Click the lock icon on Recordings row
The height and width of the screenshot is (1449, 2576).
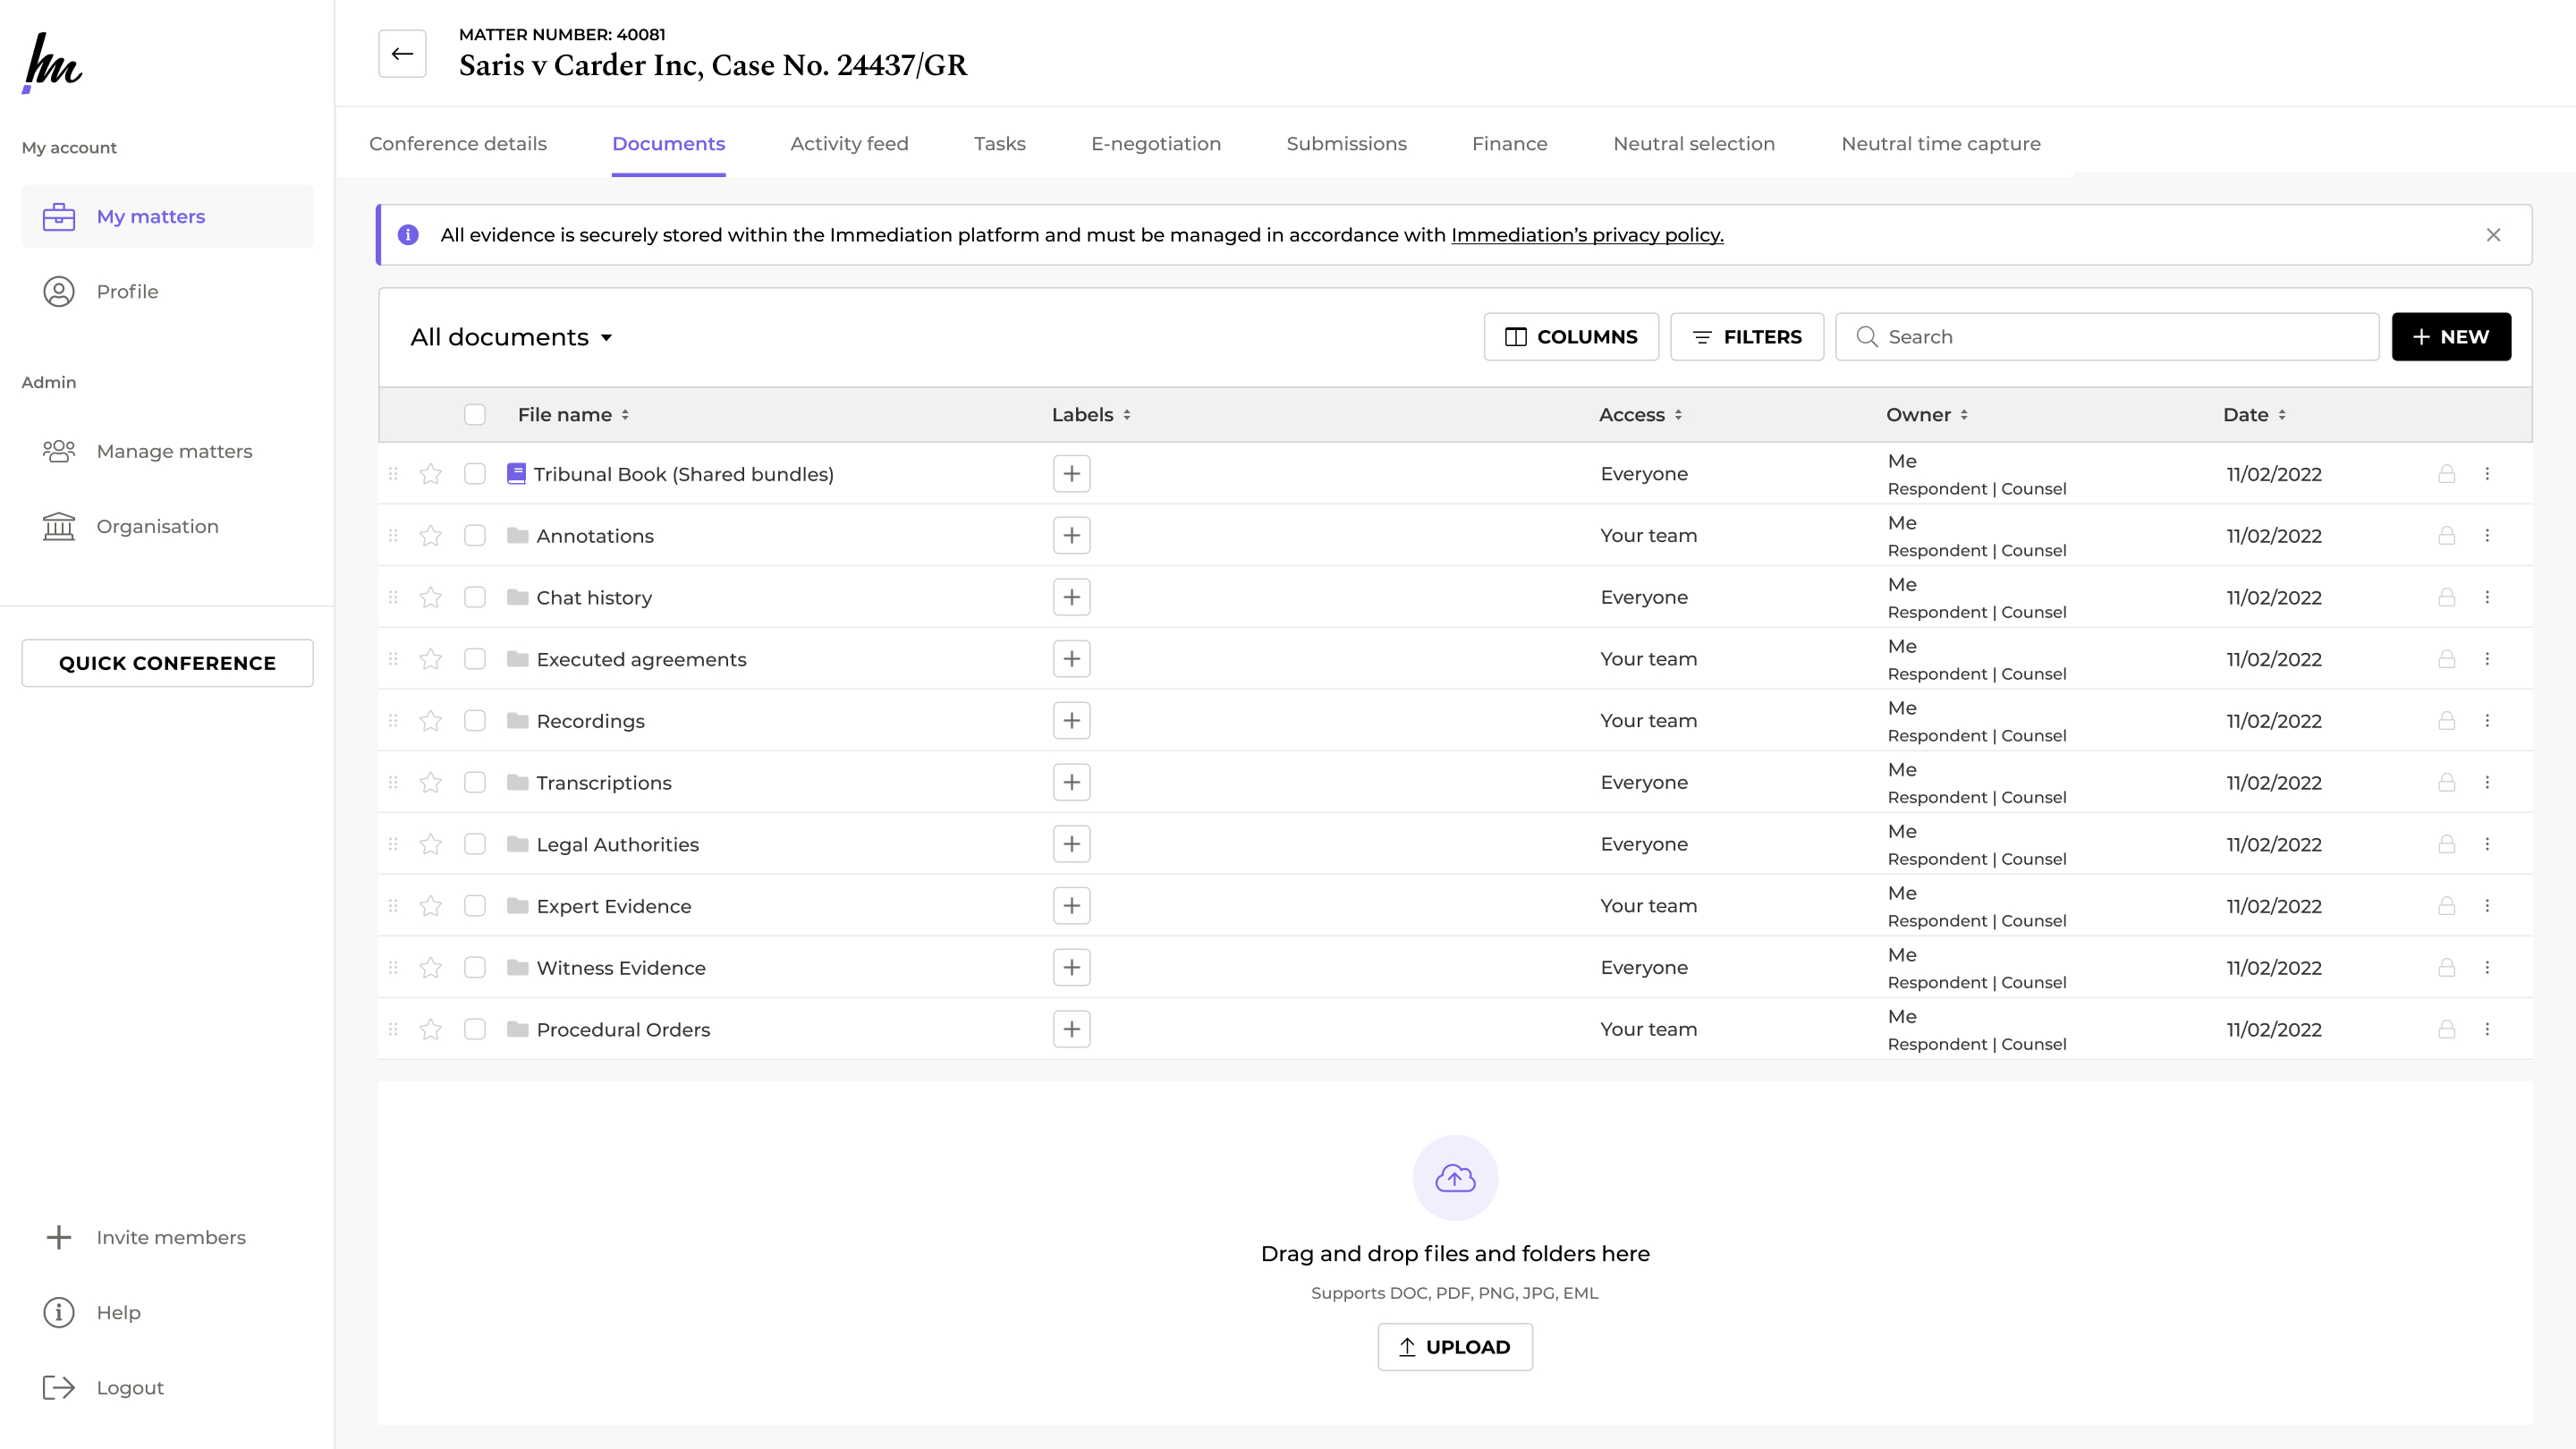pyautogui.click(x=2446, y=721)
